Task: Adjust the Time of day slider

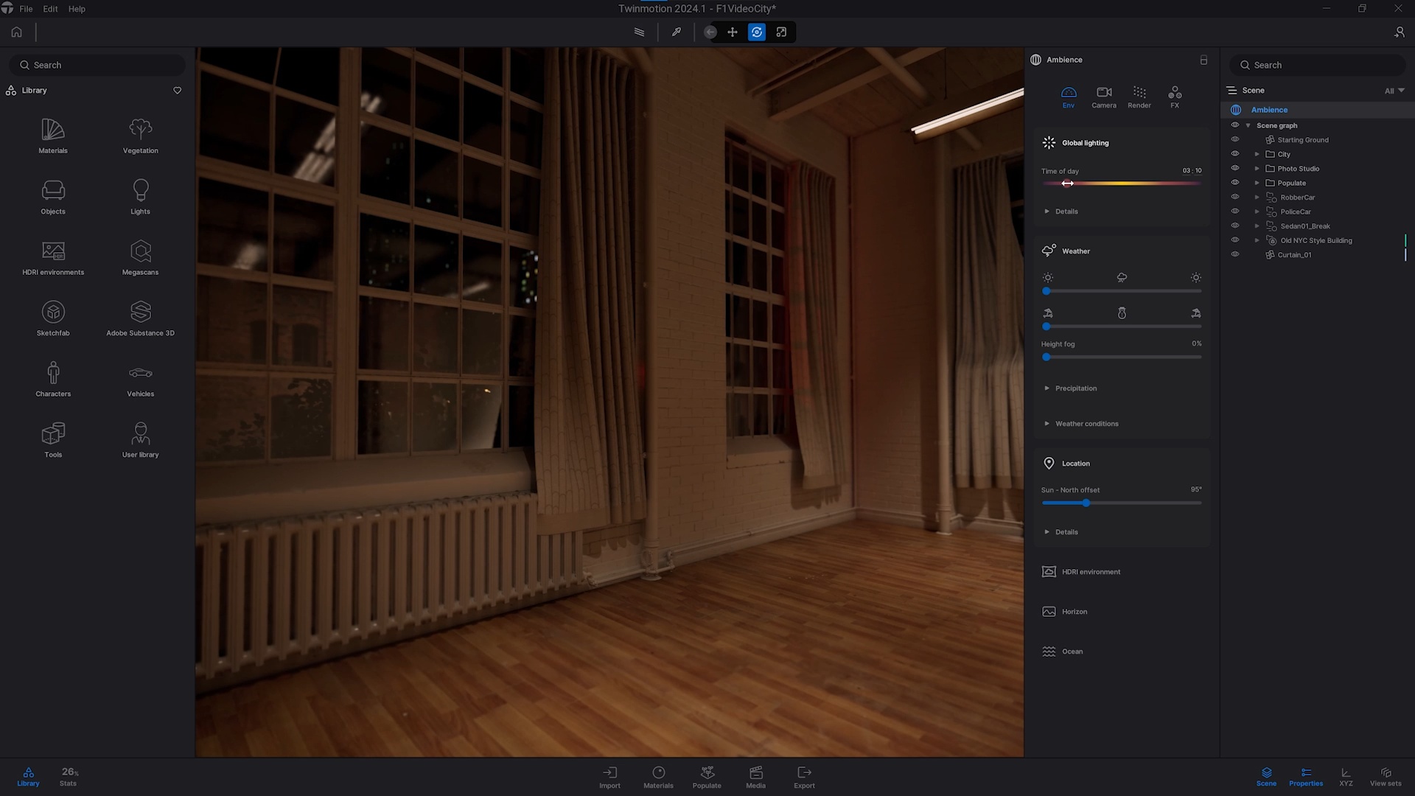Action: pos(1122,184)
